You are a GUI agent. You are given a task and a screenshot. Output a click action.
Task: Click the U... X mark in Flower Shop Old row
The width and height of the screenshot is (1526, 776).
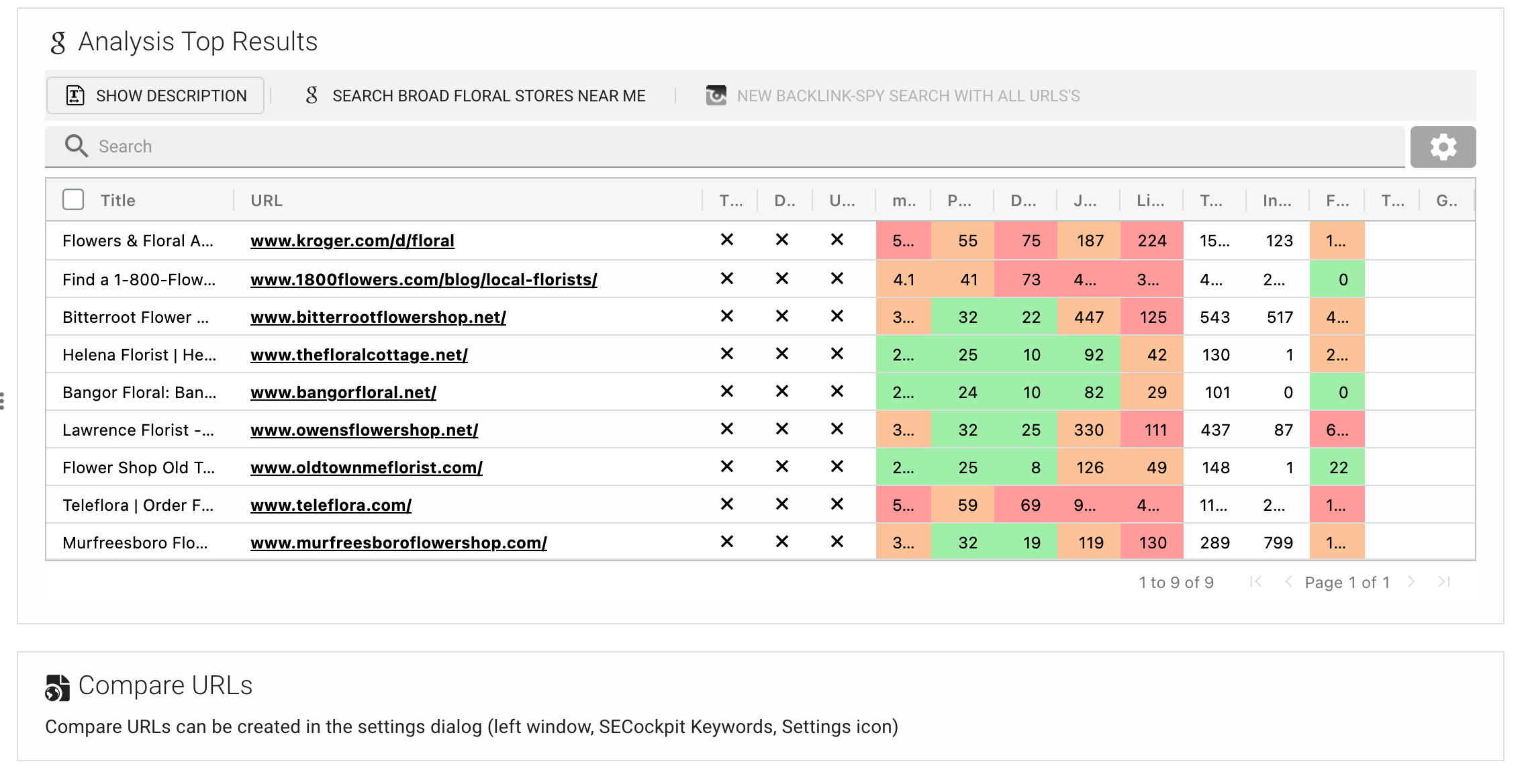pos(837,467)
